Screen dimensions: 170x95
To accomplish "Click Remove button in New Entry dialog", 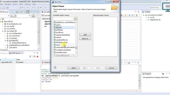I will pyautogui.click(x=85, y=39).
